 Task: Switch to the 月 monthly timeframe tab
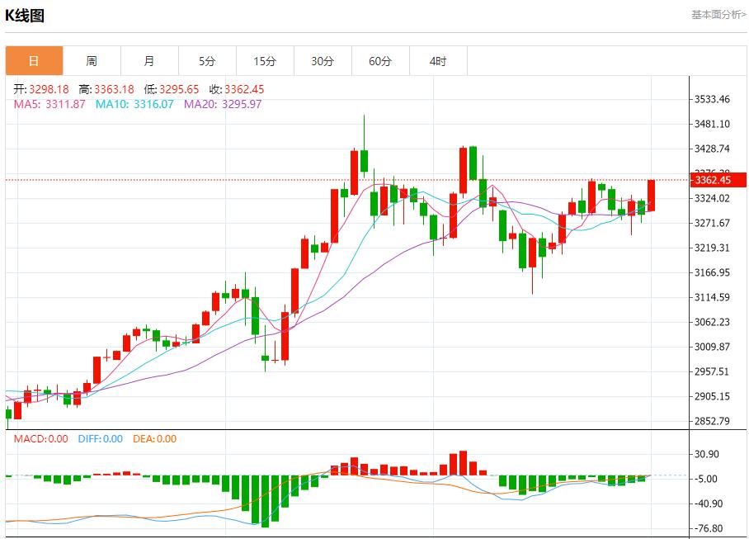149,60
